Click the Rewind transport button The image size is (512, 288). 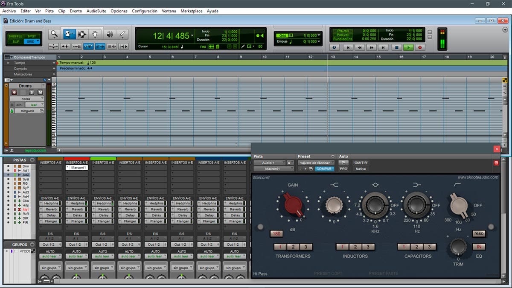pos(360,48)
